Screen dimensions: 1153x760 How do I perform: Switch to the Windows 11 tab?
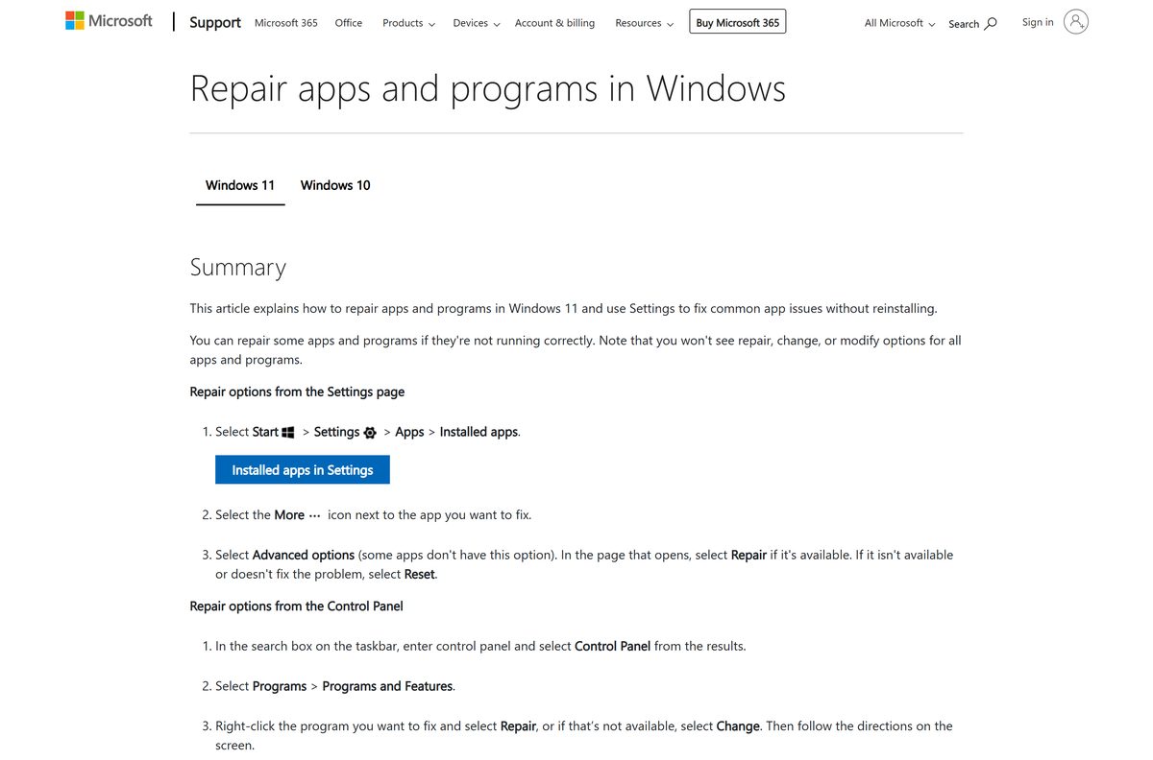pyautogui.click(x=240, y=185)
